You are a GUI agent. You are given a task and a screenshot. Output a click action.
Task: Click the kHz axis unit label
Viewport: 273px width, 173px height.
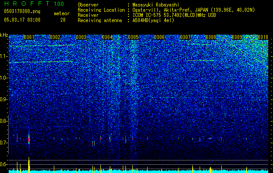(4, 35)
